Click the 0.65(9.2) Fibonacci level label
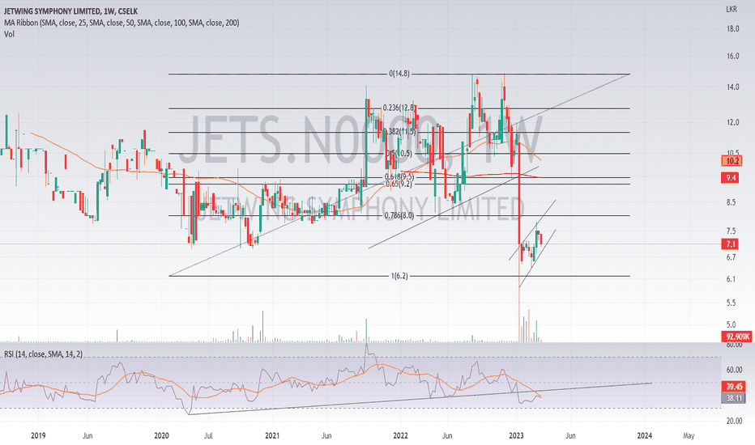Viewport: 755px width, 445px height. pos(399,184)
